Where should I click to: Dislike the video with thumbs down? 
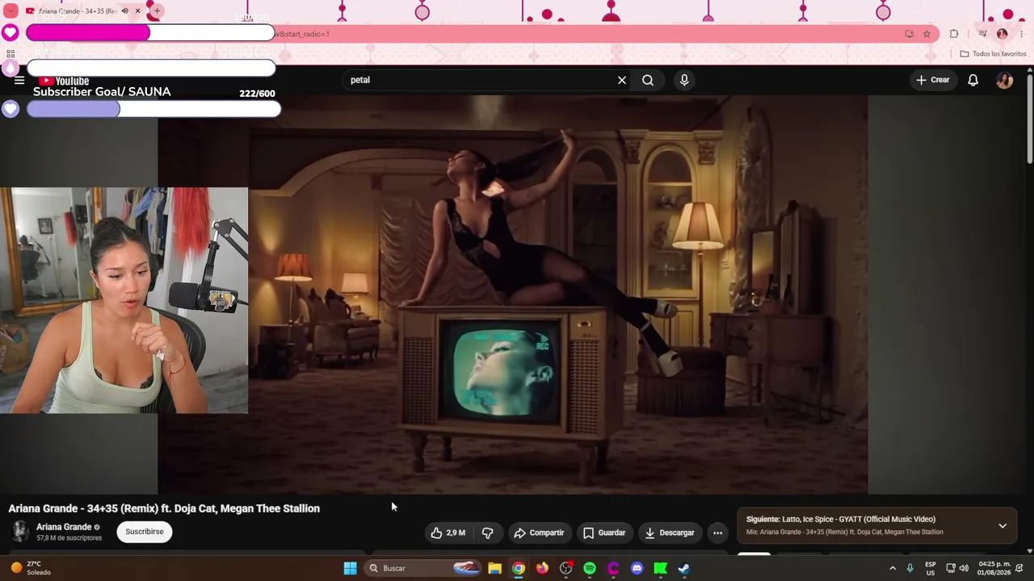point(487,533)
